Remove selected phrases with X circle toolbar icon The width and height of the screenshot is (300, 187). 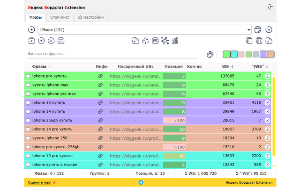(51, 41)
